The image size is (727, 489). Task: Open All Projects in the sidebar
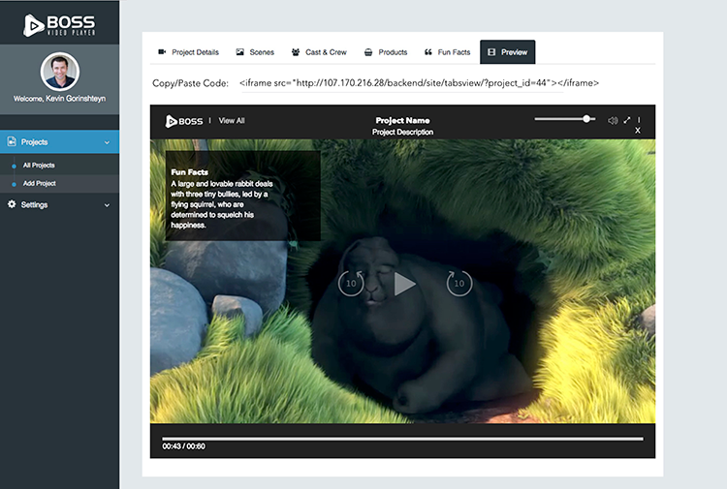pyautogui.click(x=39, y=166)
